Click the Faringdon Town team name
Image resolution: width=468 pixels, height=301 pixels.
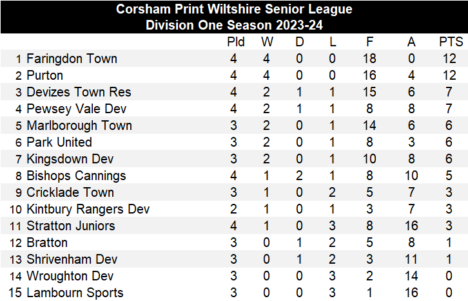[72, 59]
